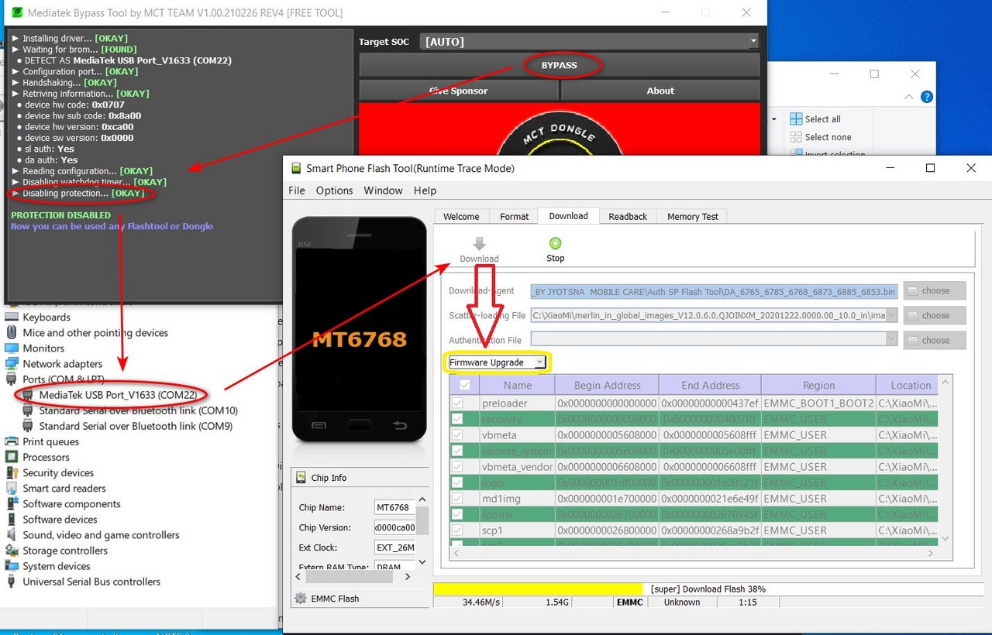Switch to the Memory Test tab
The width and height of the screenshot is (992, 635).
693,217
